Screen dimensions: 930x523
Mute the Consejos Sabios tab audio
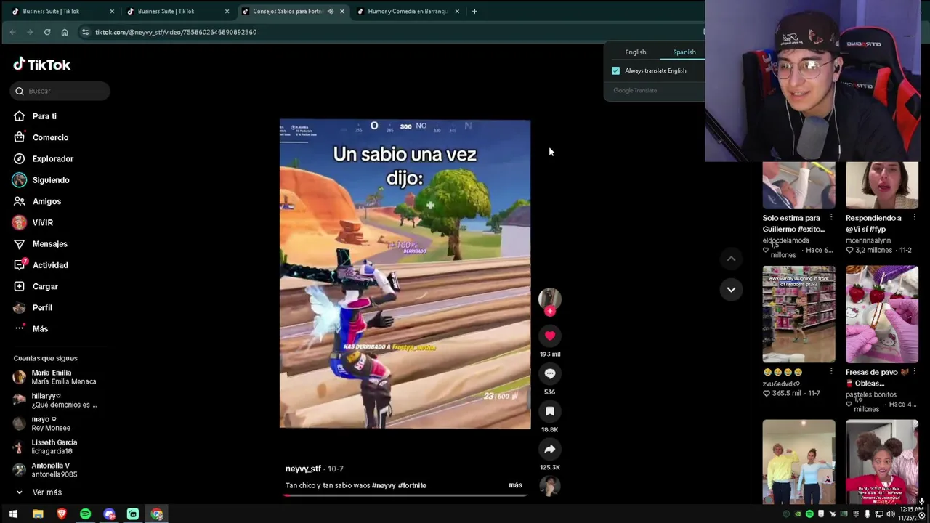tap(330, 11)
